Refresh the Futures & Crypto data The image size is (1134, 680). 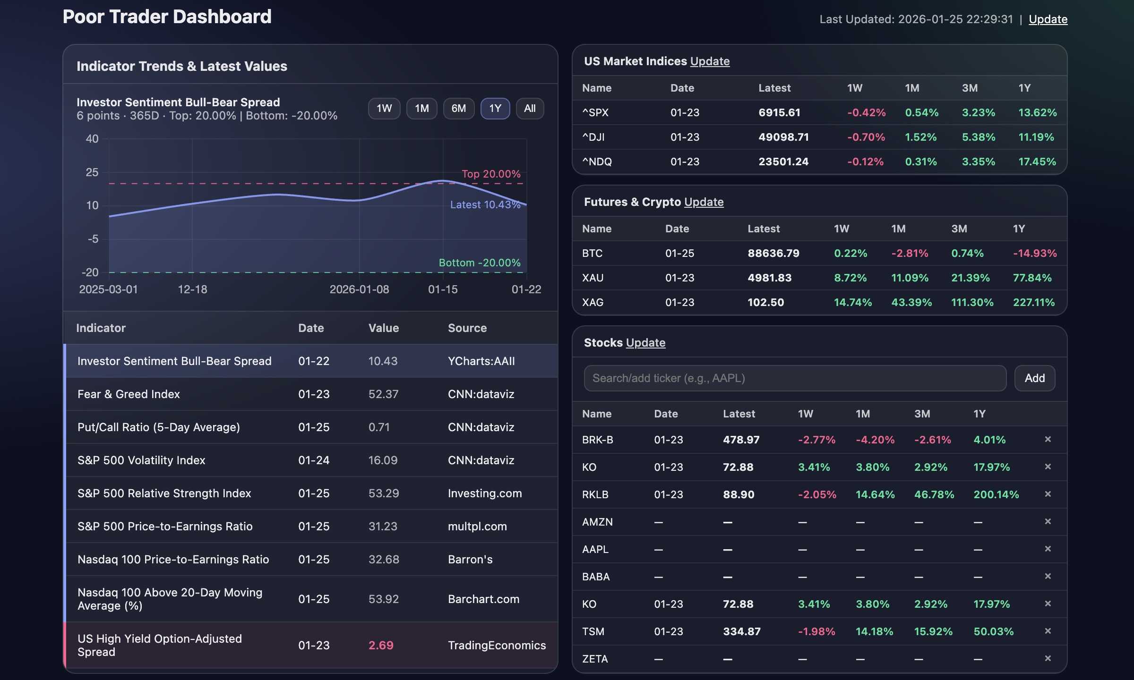tap(704, 202)
